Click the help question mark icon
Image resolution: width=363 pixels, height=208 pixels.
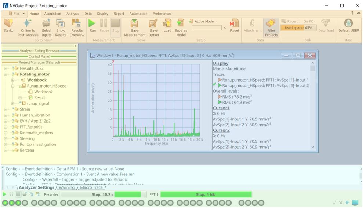click(x=352, y=13)
